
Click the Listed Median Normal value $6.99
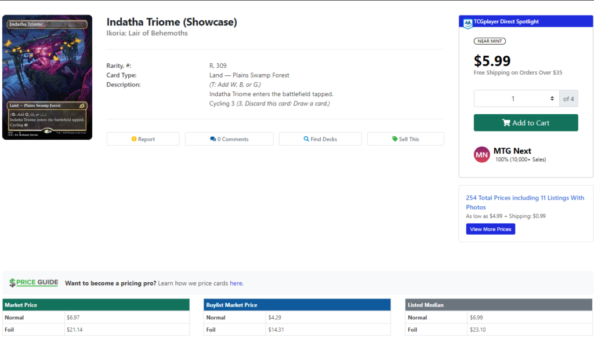point(476,318)
